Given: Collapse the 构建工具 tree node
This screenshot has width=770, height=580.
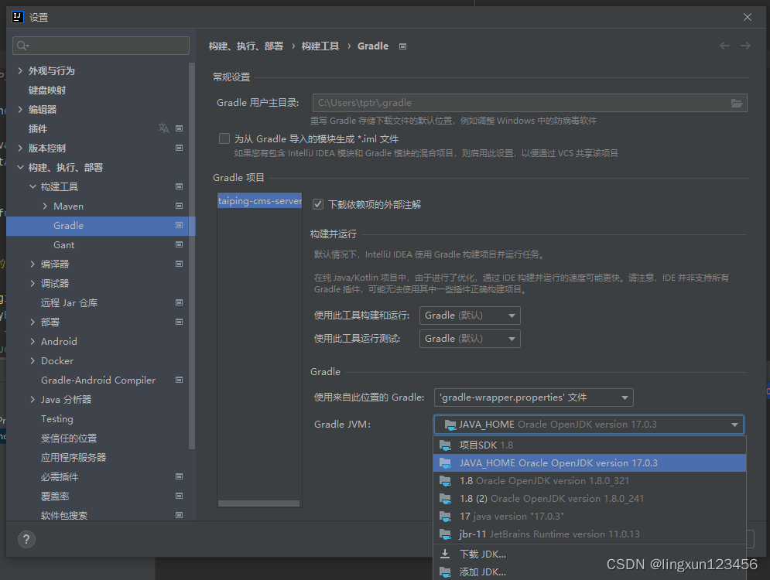Looking at the screenshot, I should (33, 186).
